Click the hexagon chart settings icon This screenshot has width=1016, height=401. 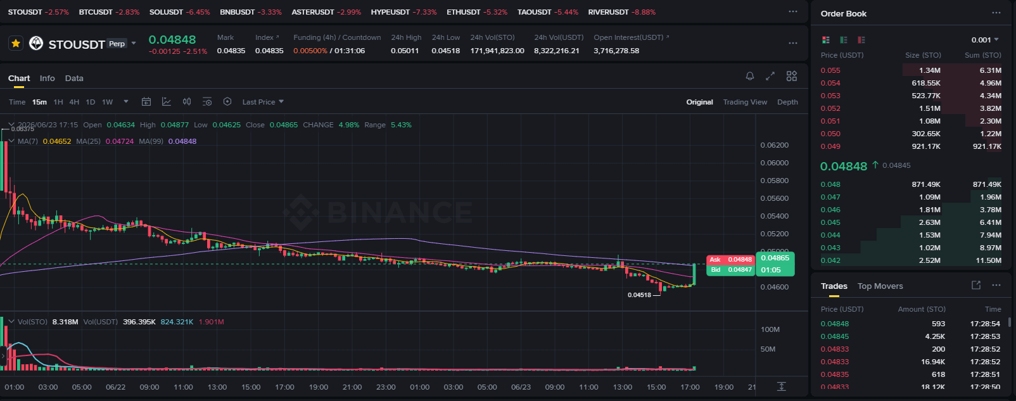tap(227, 101)
